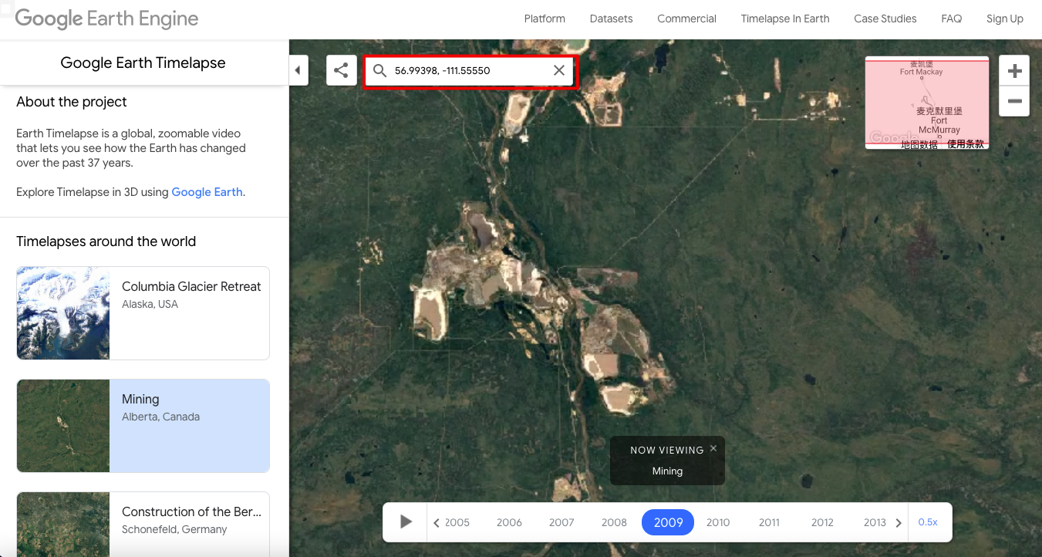This screenshot has width=1042, height=557.
Task: Follow the Google Earth link in the sidebar
Action: (x=205, y=191)
